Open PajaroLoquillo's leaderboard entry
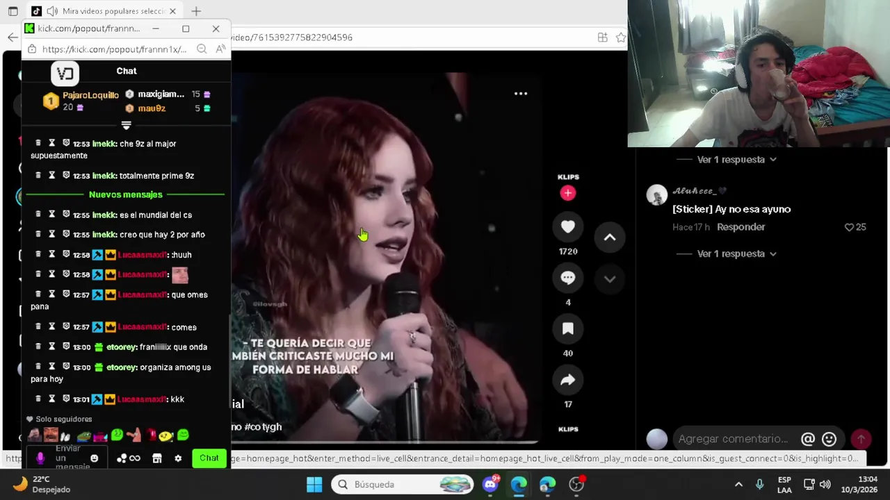Viewport: 890px width, 500px height. click(81, 101)
